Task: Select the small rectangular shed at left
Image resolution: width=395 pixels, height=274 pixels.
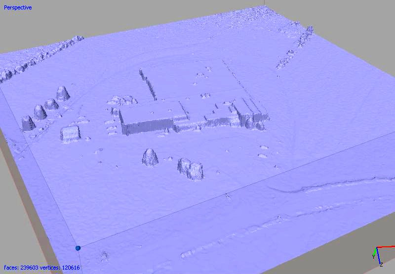Action: coord(70,134)
